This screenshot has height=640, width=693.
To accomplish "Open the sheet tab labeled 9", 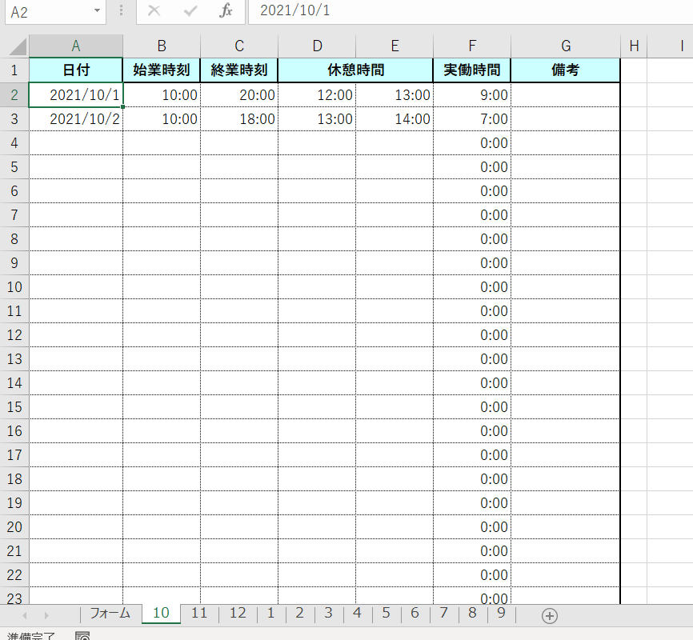I will tap(500, 614).
